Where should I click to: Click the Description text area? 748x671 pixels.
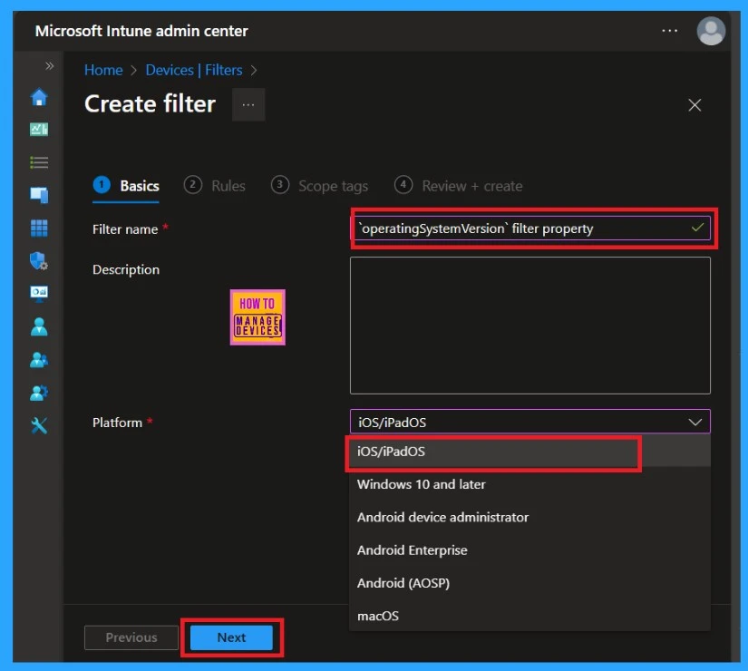pos(530,326)
